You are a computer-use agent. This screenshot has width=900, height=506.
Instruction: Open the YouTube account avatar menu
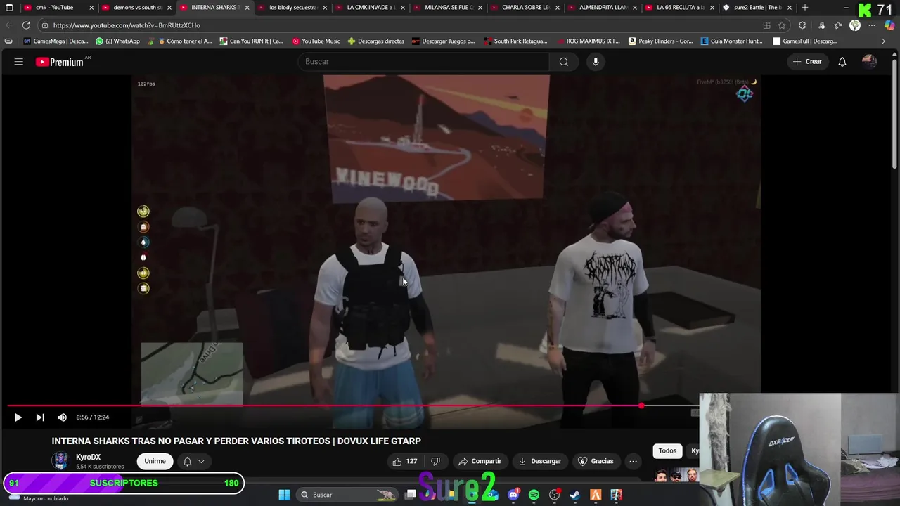[x=870, y=62]
